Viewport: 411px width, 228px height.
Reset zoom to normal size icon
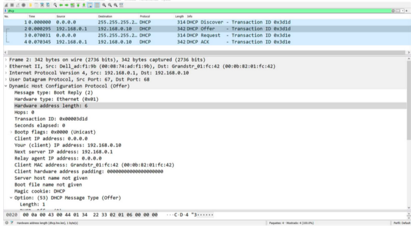(115, 5)
